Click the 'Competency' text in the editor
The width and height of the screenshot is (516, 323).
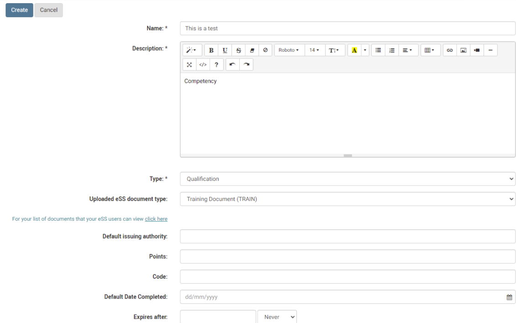click(x=200, y=81)
